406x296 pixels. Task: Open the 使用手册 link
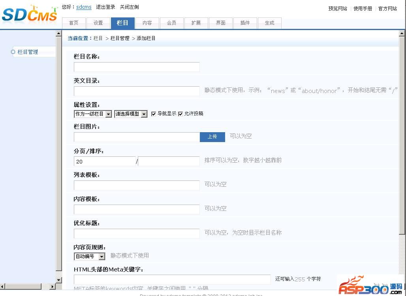[363, 9]
